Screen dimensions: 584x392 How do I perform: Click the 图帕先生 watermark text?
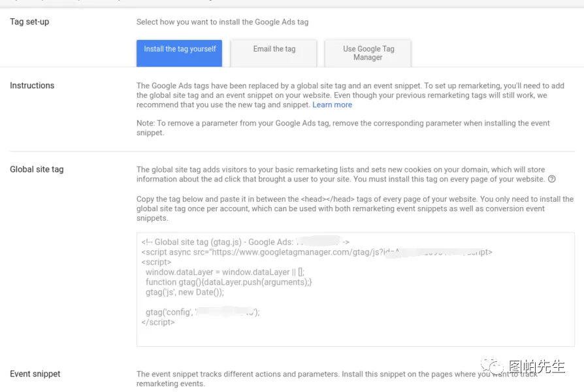point(537,367)
